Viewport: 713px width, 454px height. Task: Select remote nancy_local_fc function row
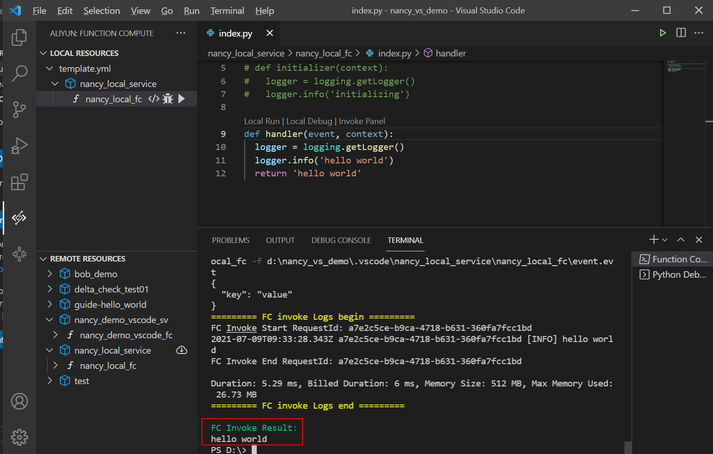[x=116, y=366]
